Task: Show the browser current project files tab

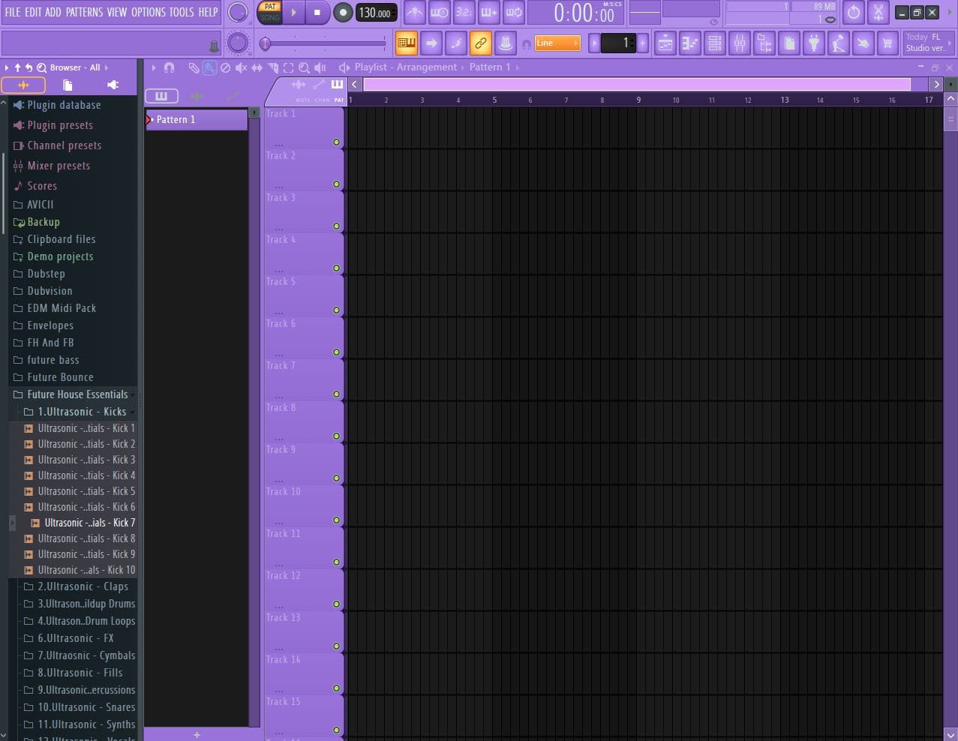Action: pos(68,85)
